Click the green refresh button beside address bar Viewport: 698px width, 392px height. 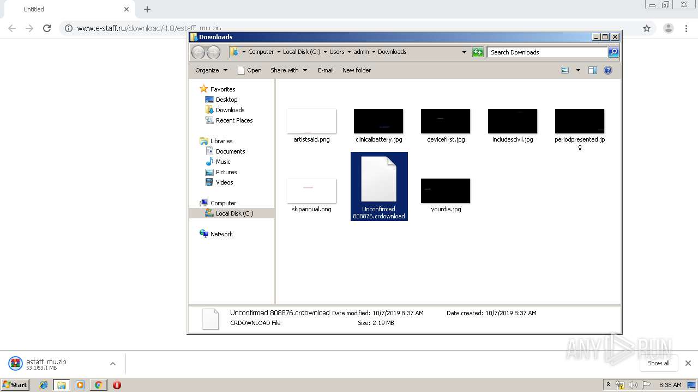(478, 52)
